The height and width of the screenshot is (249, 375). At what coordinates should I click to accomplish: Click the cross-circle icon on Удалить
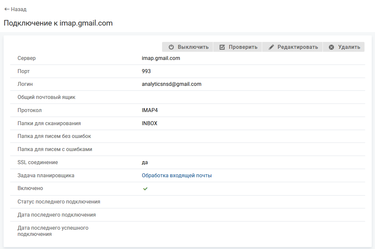331,47
